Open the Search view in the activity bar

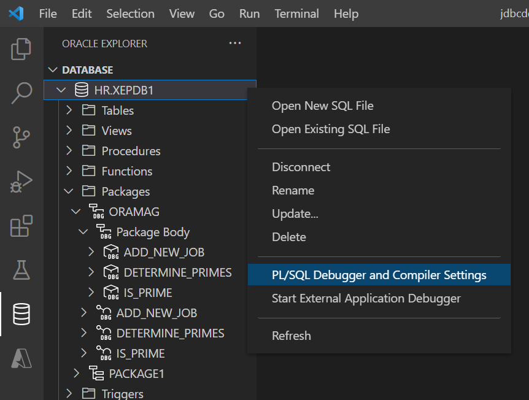coord(21,93)
